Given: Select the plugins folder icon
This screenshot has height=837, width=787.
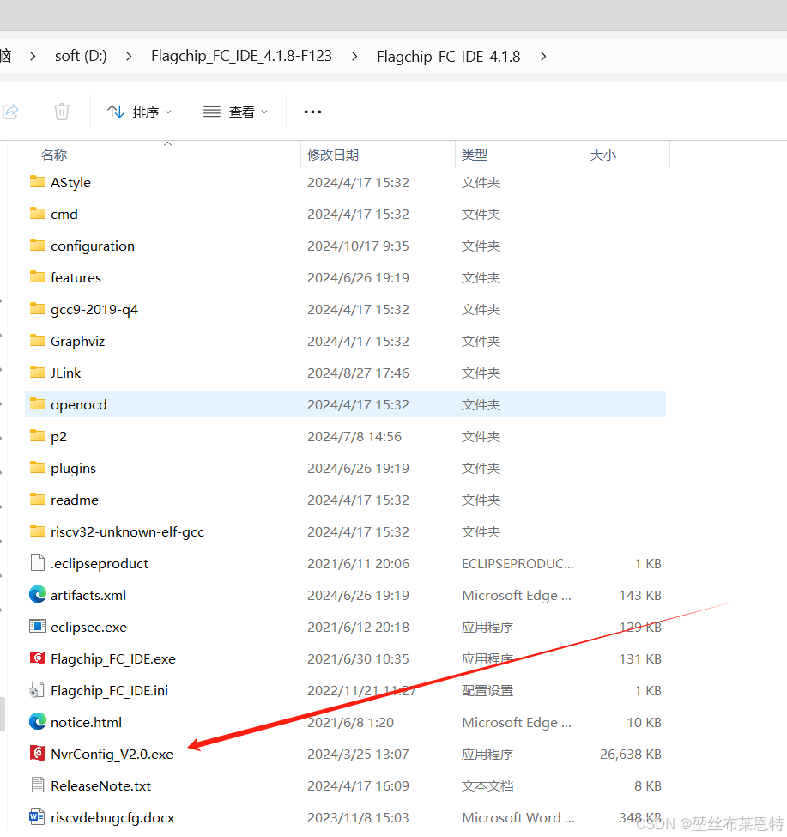Looking at the screenshot, I should pyautogui.click(x=38, y=468).
